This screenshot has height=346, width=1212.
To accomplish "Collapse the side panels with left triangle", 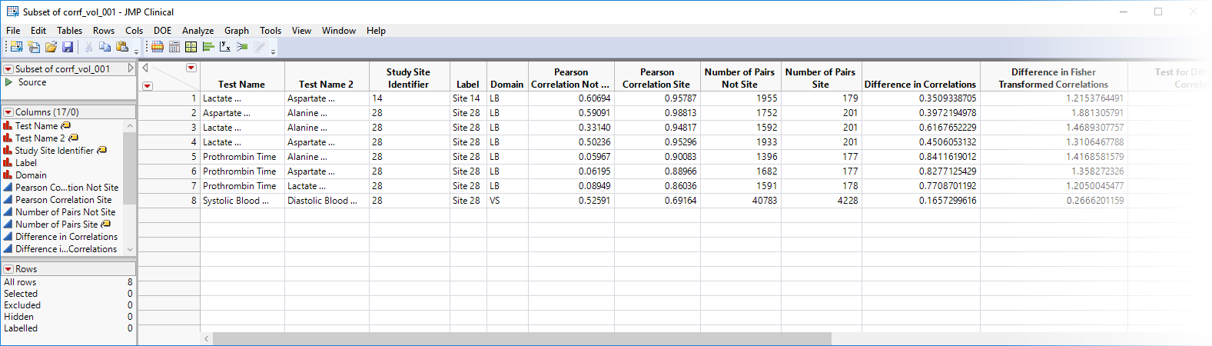I will pyautogui.click(x=145, y=68).
